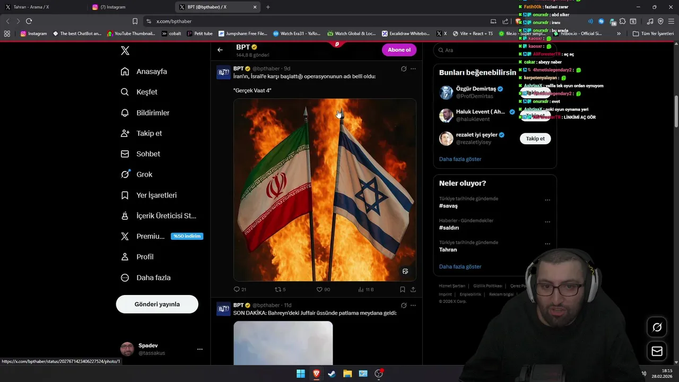Bookmark the Gerçek Vaat 4 post
Image resolution: width=679 pixels, height=382 pixels.
[403, 289]
